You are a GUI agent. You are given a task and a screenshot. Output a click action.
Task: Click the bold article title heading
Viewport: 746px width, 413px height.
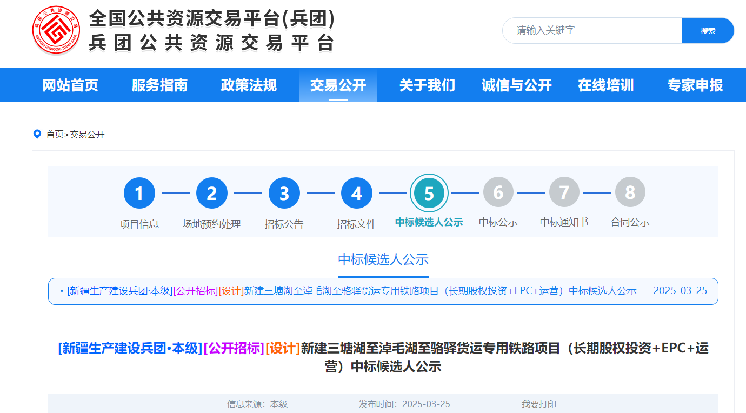click(x=383, y=357)
